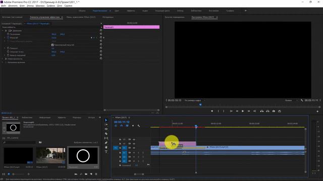Select circle graphic thumbnail in project
Image resolution: width=323 pixels, height=181 pixels.
click(83, 156)
